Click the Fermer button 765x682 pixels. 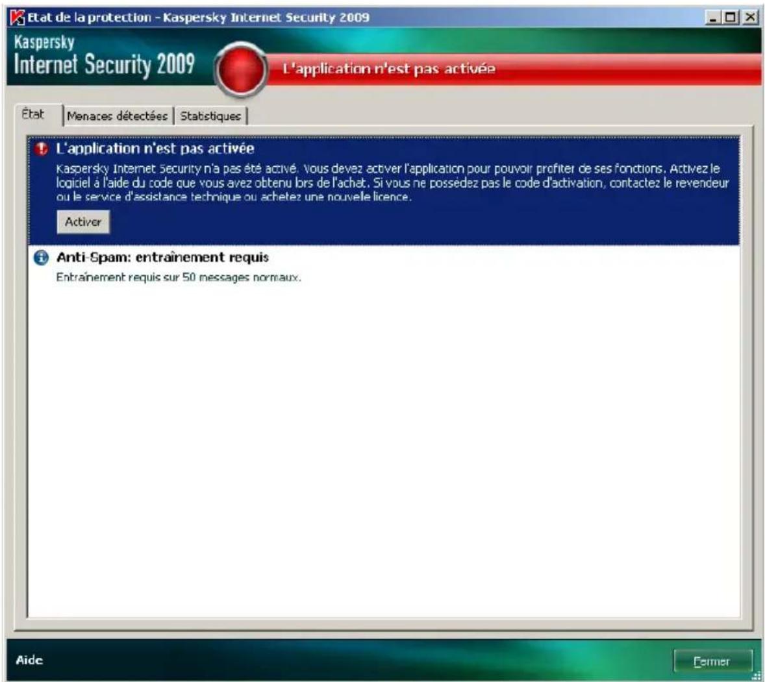tap(713, 661)
